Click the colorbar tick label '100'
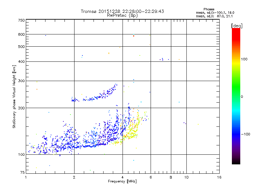Image resolution: width=258 pixels, height=193 pixels. coord(244,59)
